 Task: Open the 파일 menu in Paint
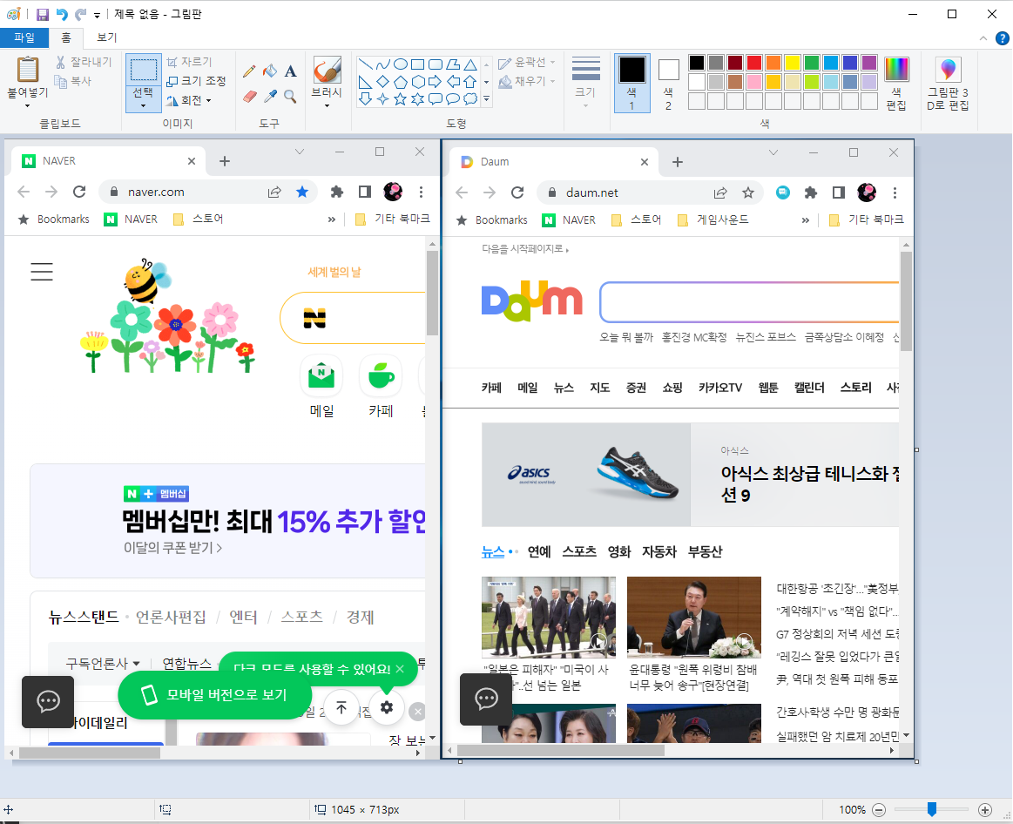pyautogui.click(x=26, y=37)
